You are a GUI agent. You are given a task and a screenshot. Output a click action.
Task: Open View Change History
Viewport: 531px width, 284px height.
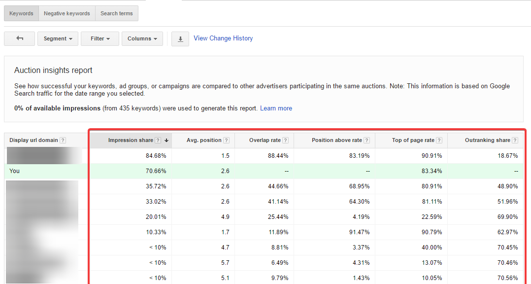pyautogui.click(x=223, y=38)
